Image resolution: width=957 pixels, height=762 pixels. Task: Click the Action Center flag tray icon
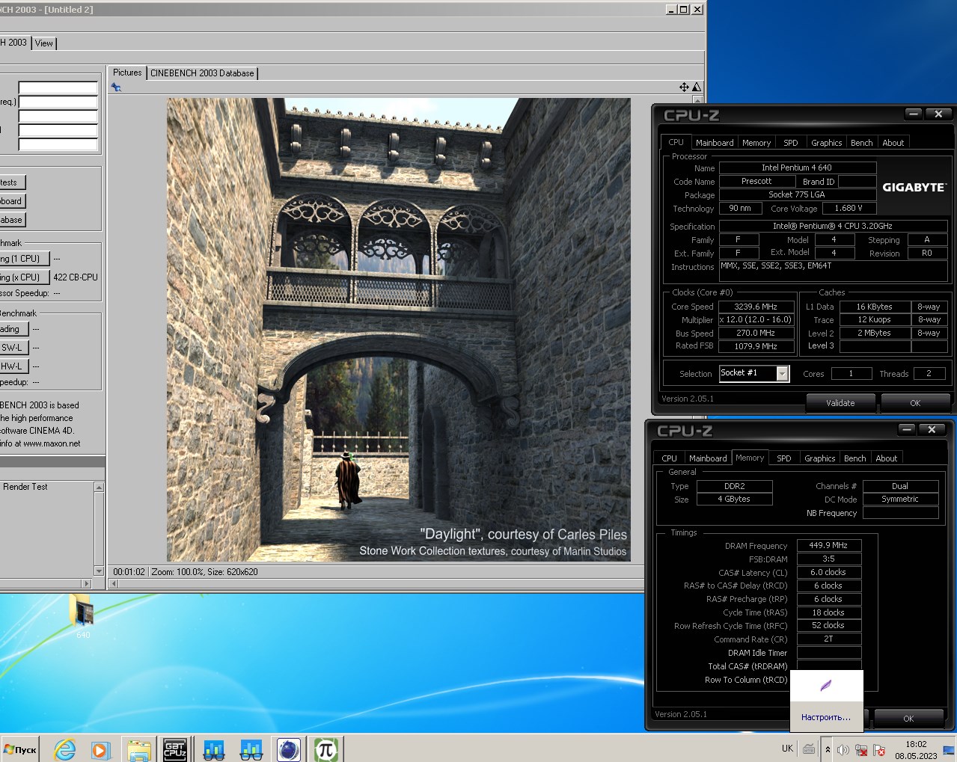point(879,749)
